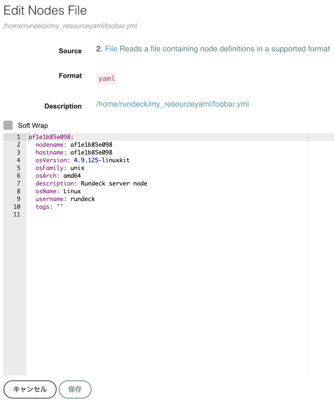Viewport: 334px width, 403px height.
Task: Click the 'nodename: af1e1b85e098' line
Action: pos(74,145)
